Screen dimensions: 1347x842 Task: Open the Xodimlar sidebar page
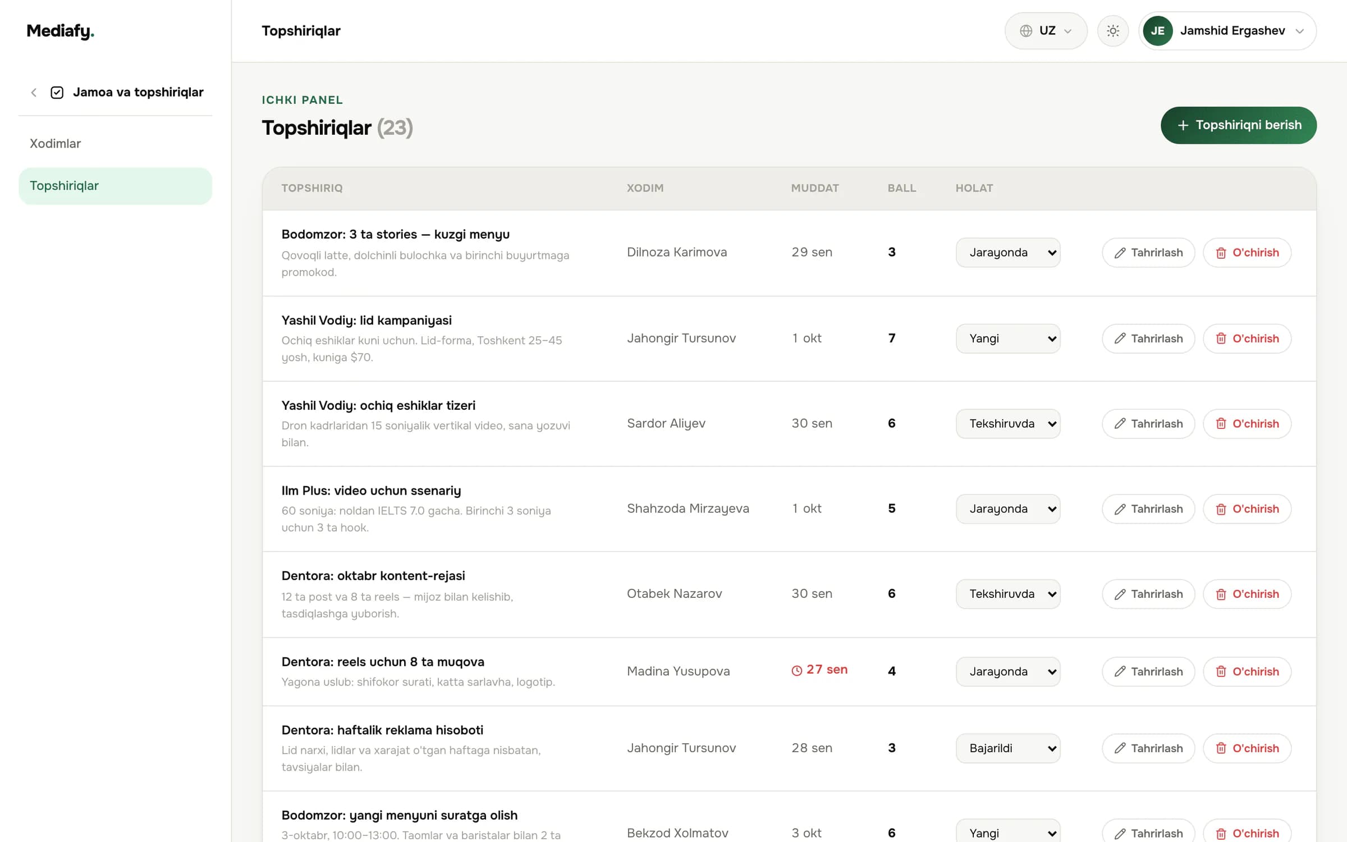pos(115,144)
